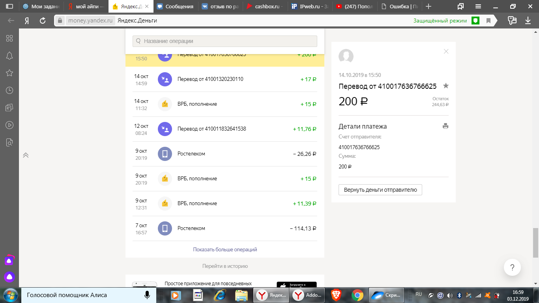Click the Вернуть деньги отправителю button
Screen dimensions: 539x303
coord(380,190)
